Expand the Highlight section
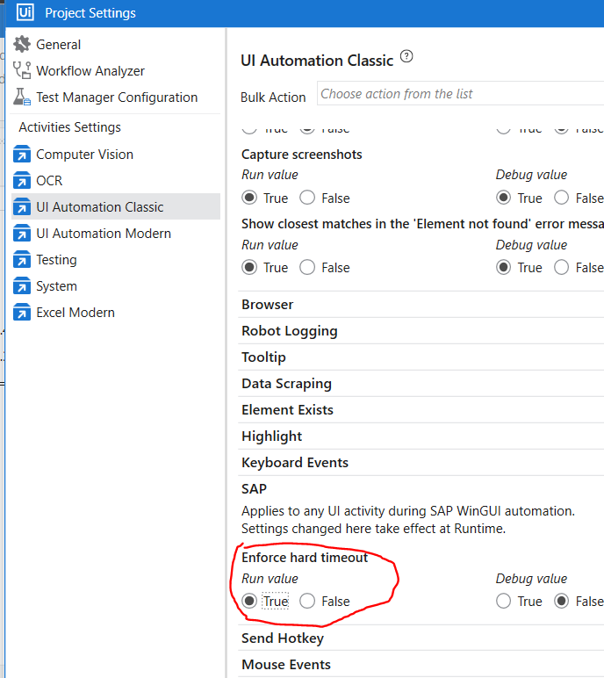604x678 pixels. click(x=421, y=436)
